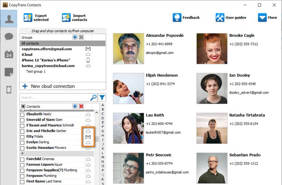This screenshot has width=282, height=185.
Task: Click New cloud connection
Action: click(x=62, y=86)
